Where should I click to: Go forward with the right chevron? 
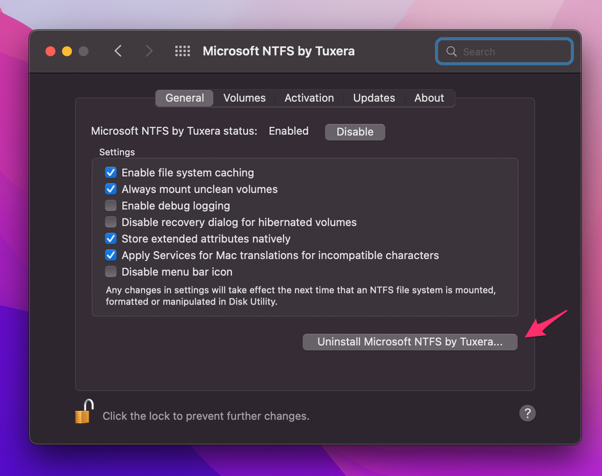point(149,51)
